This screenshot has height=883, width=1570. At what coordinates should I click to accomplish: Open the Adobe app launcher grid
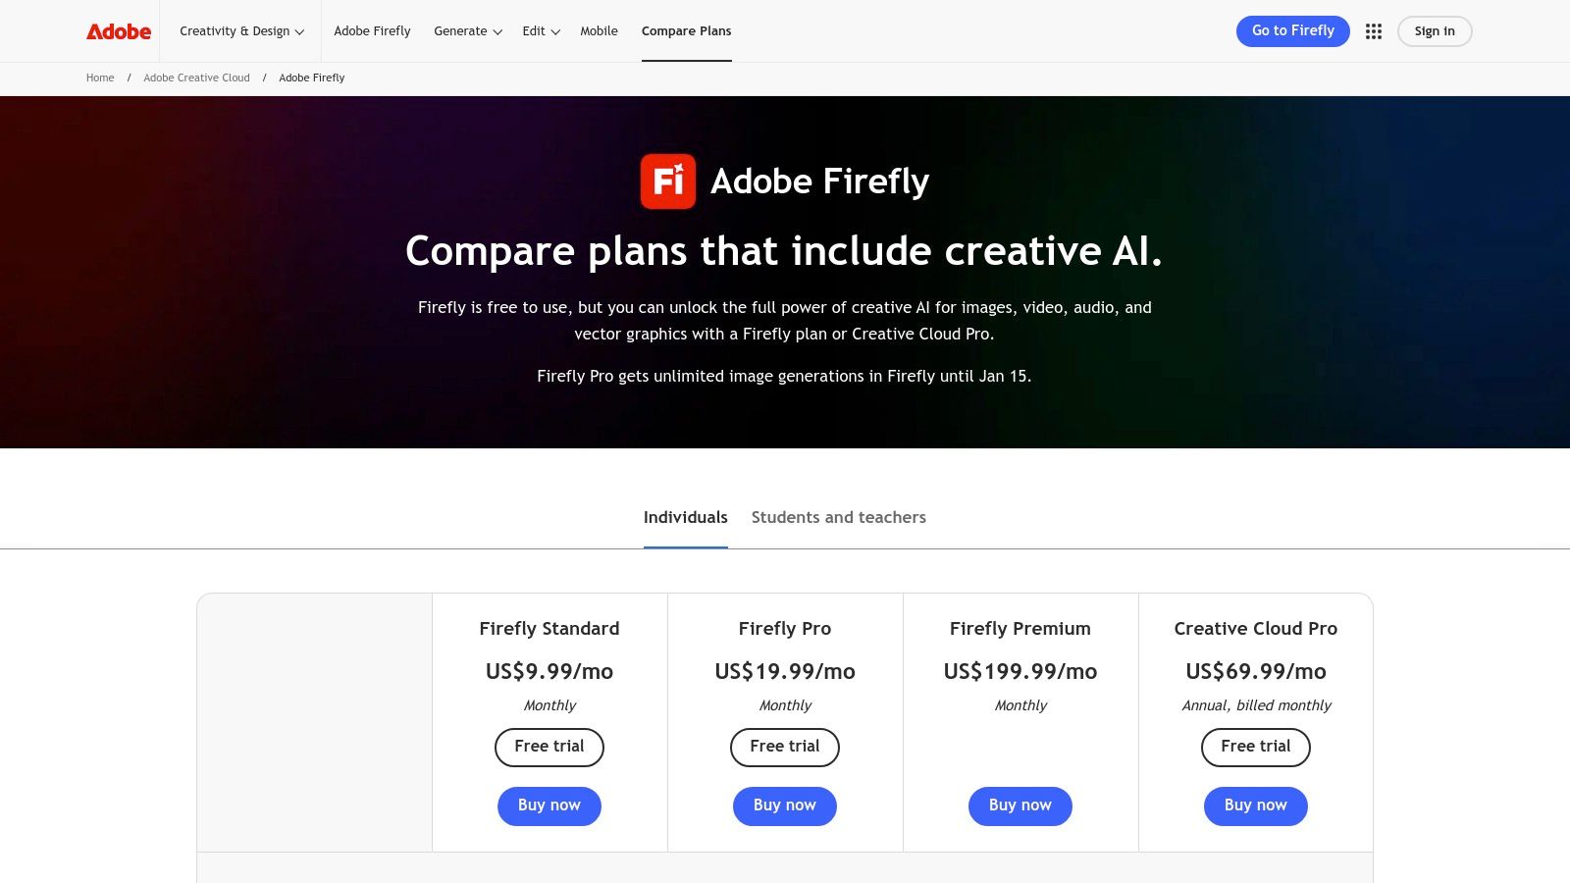[1374, 30]
